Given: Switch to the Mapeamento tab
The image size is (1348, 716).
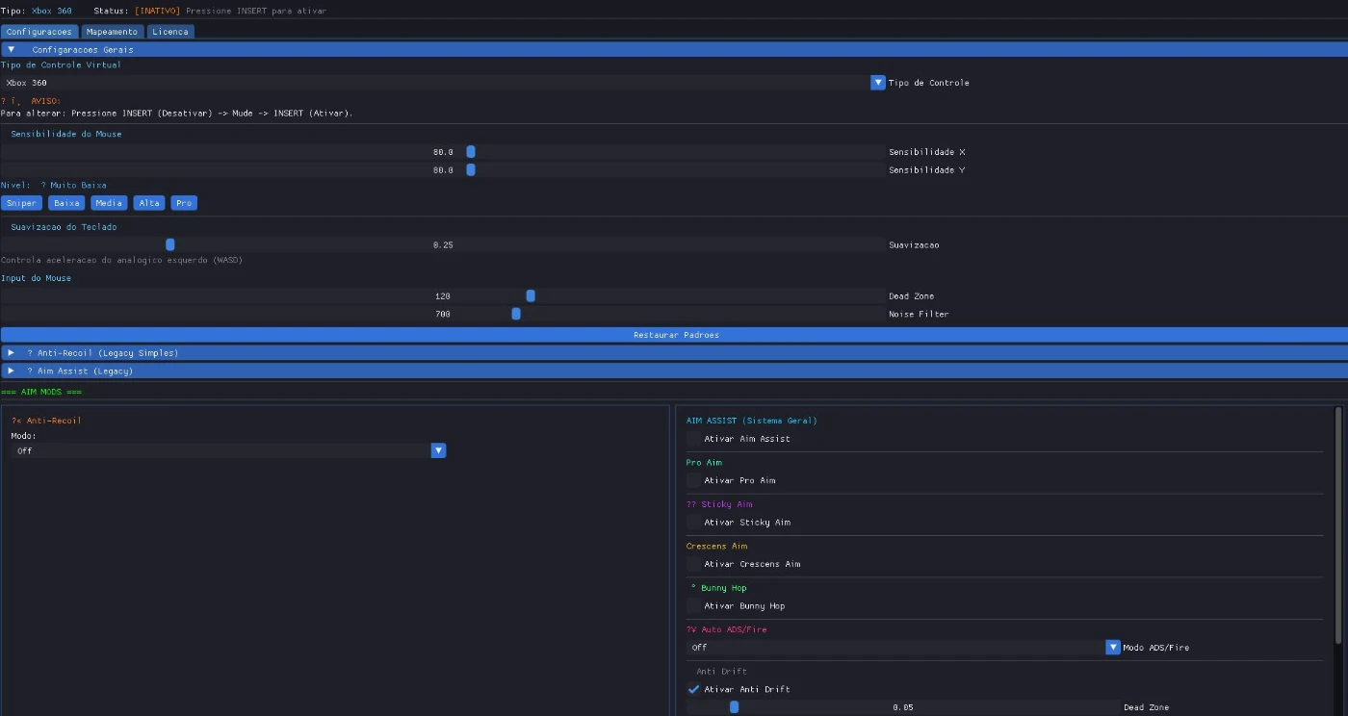Looking at the screenshot, I should tap(112, 32).
